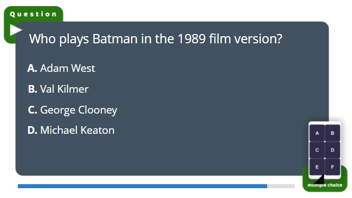This screenshot has height=198, width=352.
Task: Click the blue filled progress bar
Action: tap(143, 186)
